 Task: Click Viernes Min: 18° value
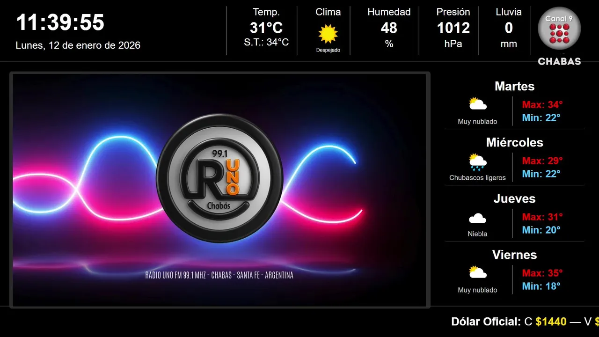click(x=541, y=286)
